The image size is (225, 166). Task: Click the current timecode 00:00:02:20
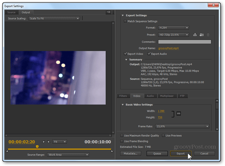pyautogui.click(x=22, y=142)
